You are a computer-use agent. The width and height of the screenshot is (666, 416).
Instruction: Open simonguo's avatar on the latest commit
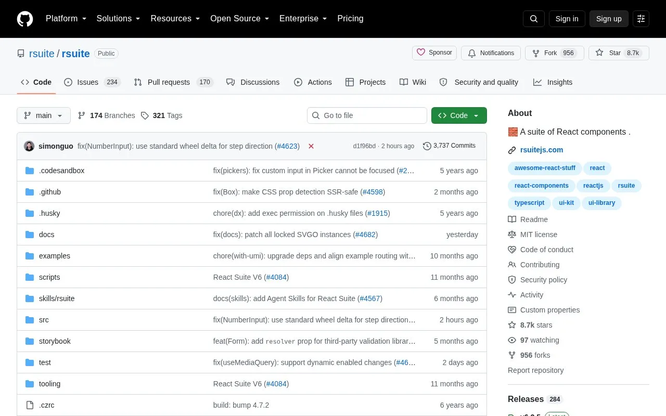coord(29,146)
